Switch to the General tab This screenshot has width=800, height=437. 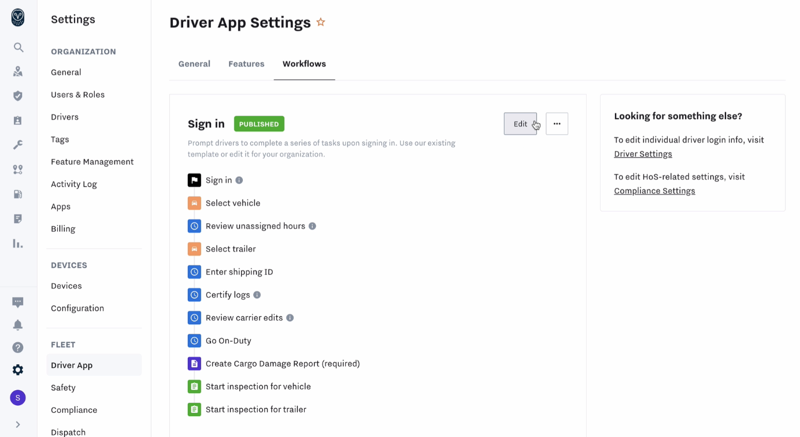[194, 64]
